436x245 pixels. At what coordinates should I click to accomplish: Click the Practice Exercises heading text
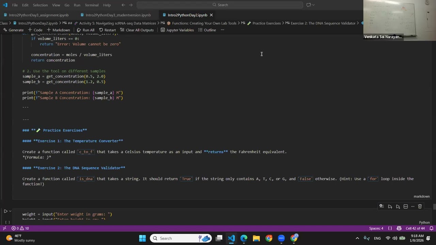(x=65, y=130)
